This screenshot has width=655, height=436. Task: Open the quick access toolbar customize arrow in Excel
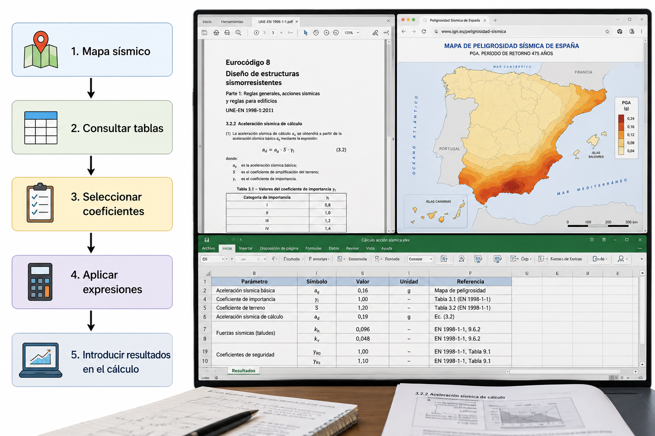point(241,240)
